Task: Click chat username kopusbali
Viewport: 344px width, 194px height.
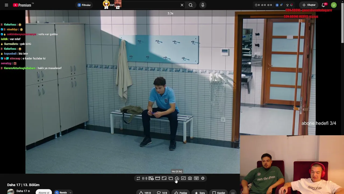Action: point(10,54)
